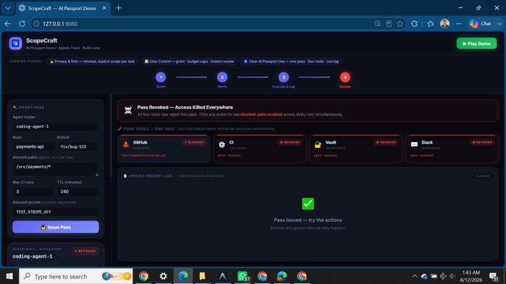Click the ScopeCraft logo icon
506x284 pixels.
[x=15, y=43]
